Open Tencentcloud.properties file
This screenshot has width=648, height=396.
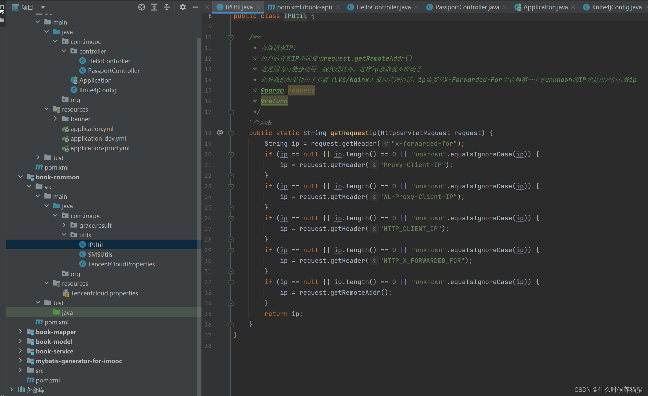104,293
